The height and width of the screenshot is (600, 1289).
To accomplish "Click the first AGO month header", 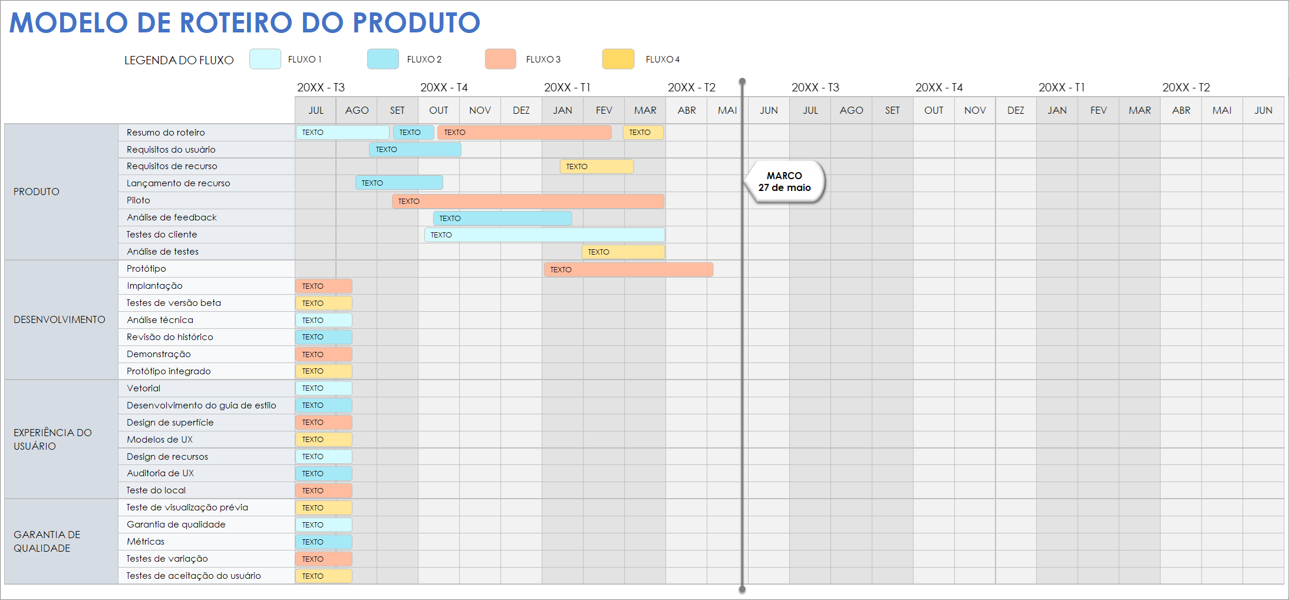I will (x=357, y=110).
